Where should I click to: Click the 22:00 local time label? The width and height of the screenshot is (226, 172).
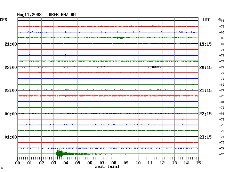tap(11, 68)
